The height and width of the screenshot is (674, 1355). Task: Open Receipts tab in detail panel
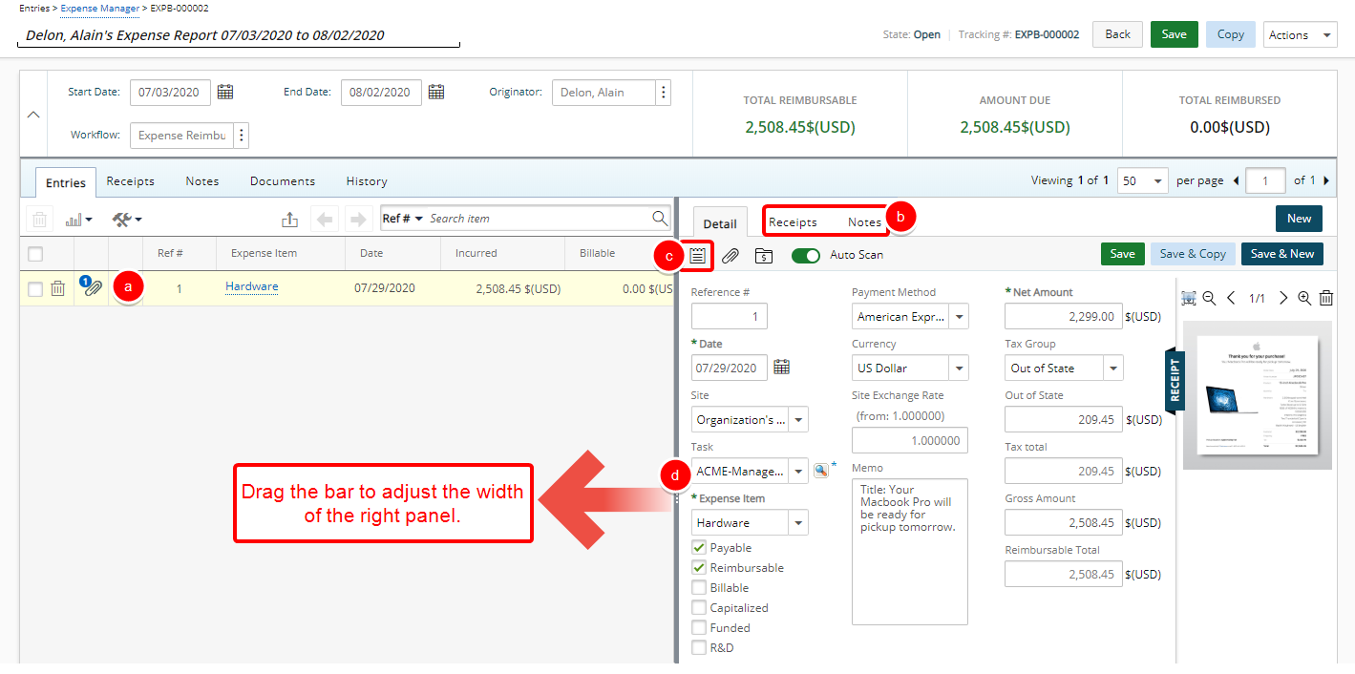793,221
